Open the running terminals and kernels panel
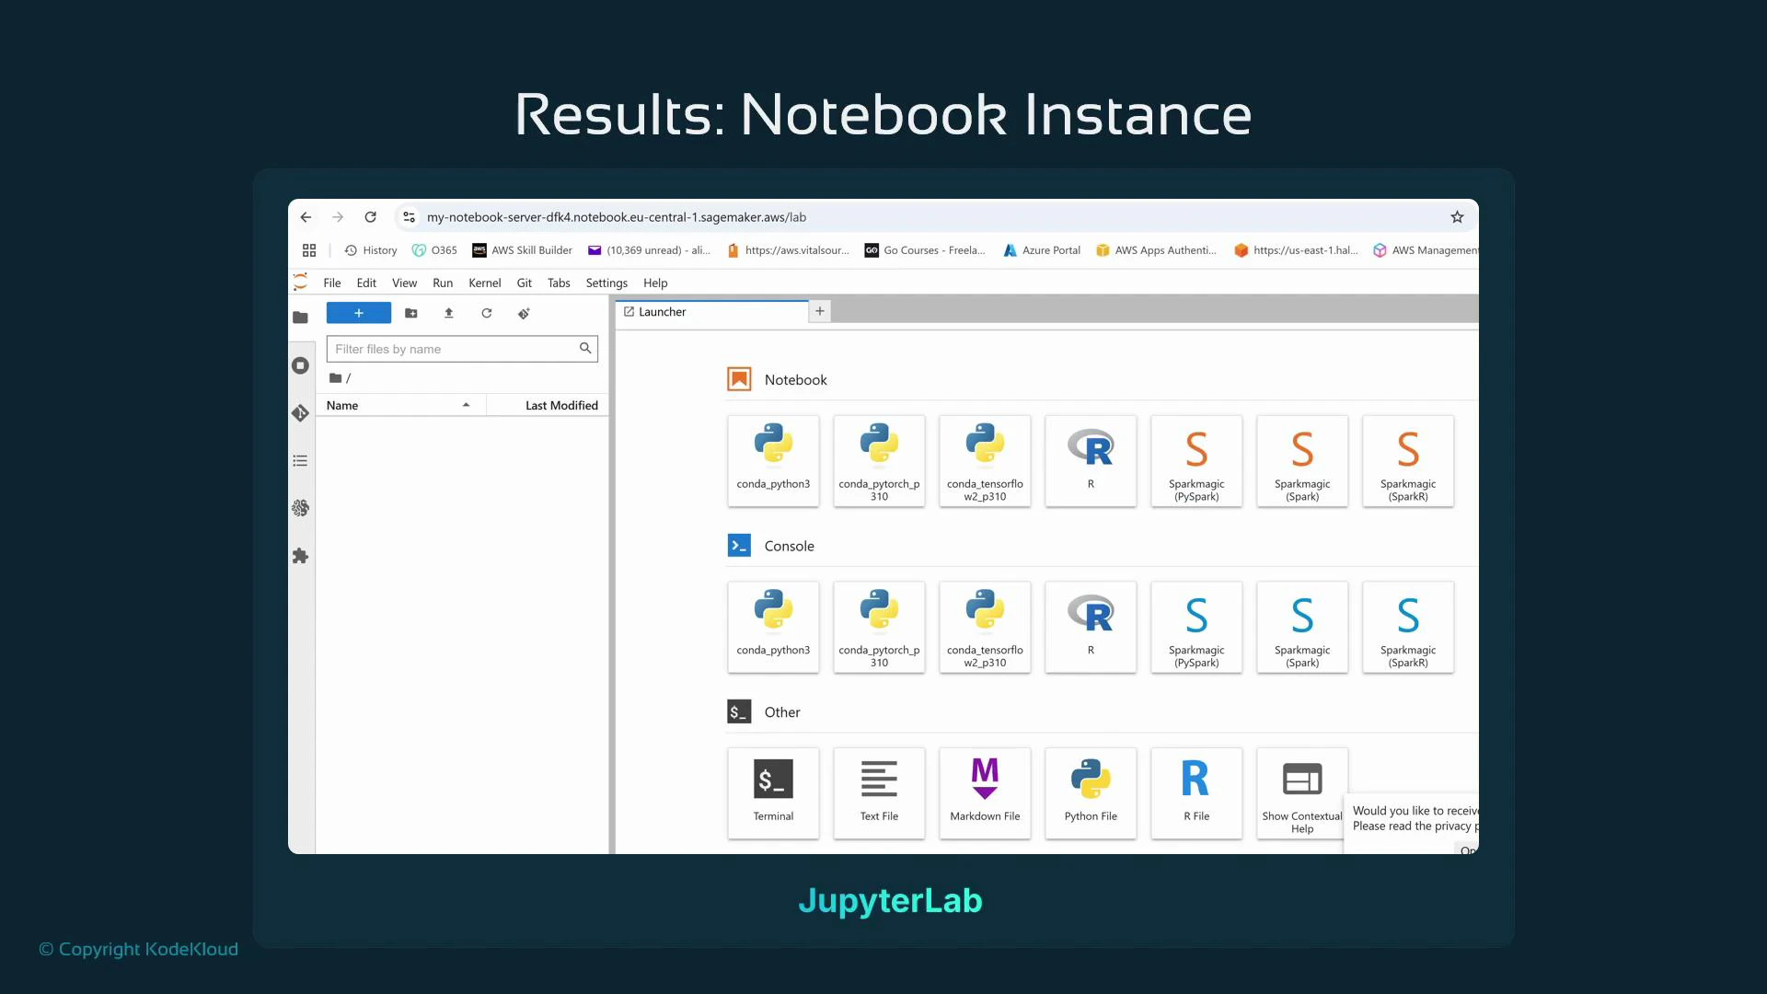 [301, 365]
